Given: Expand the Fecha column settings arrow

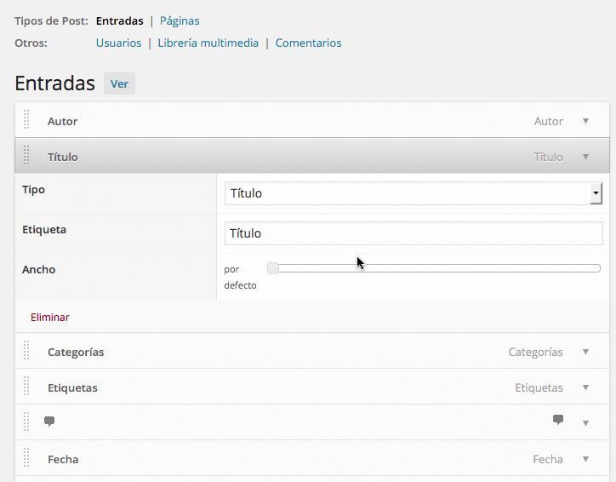Looking at the screenshot, I should pyautogui.click(x=585, y=459).
